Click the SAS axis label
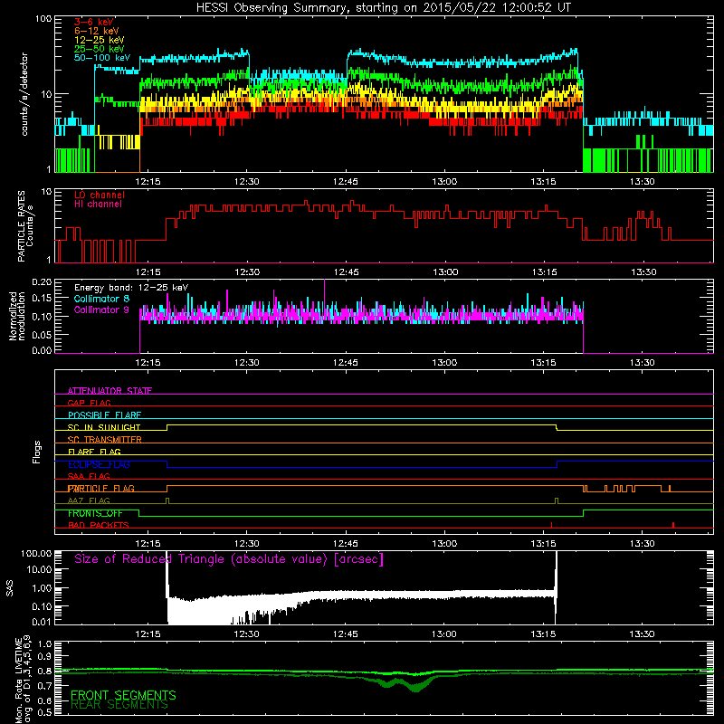 point(10,588)
